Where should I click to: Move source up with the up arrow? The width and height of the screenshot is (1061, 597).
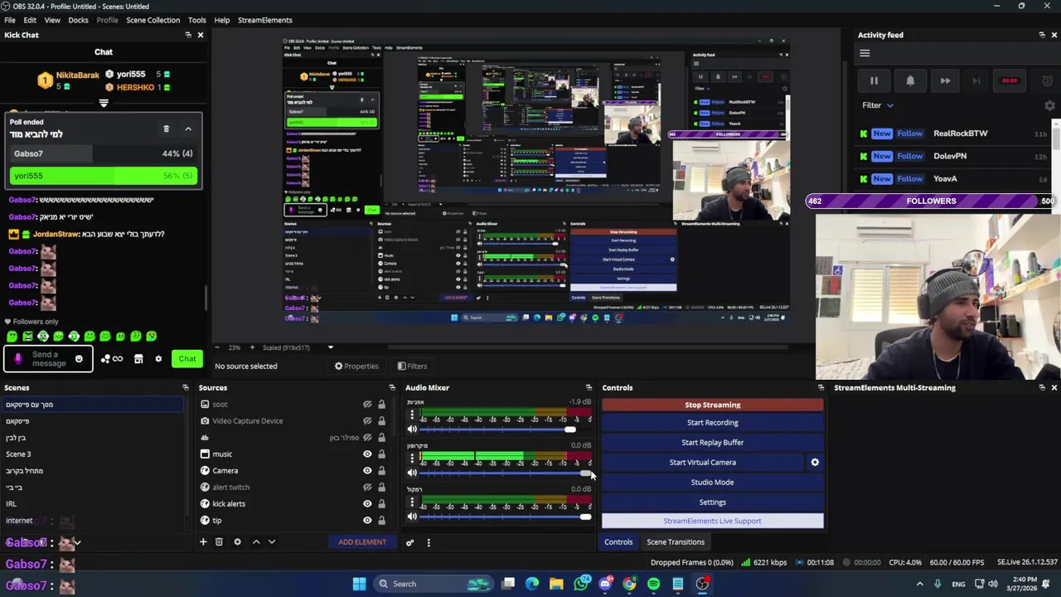pos(256,541)
